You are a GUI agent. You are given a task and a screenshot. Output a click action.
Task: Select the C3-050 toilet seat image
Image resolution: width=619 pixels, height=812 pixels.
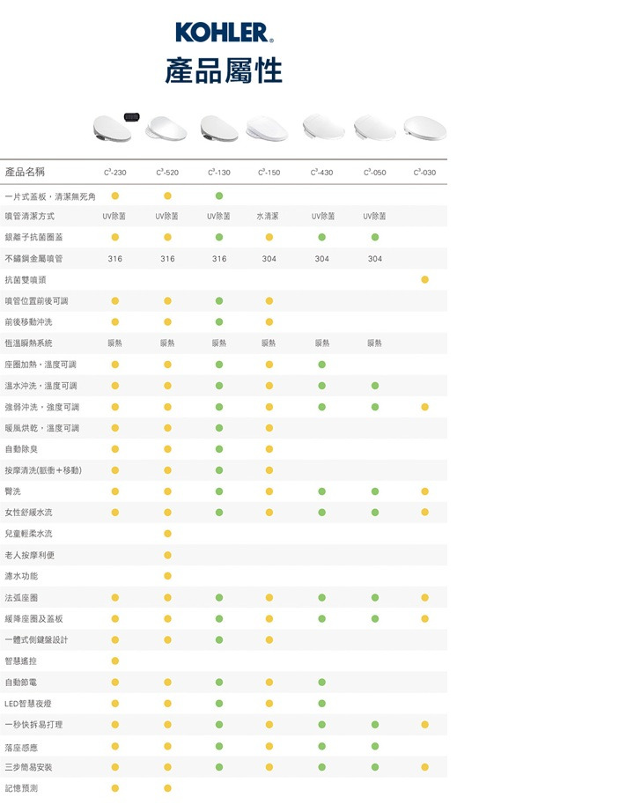click(x=374, y=129)
